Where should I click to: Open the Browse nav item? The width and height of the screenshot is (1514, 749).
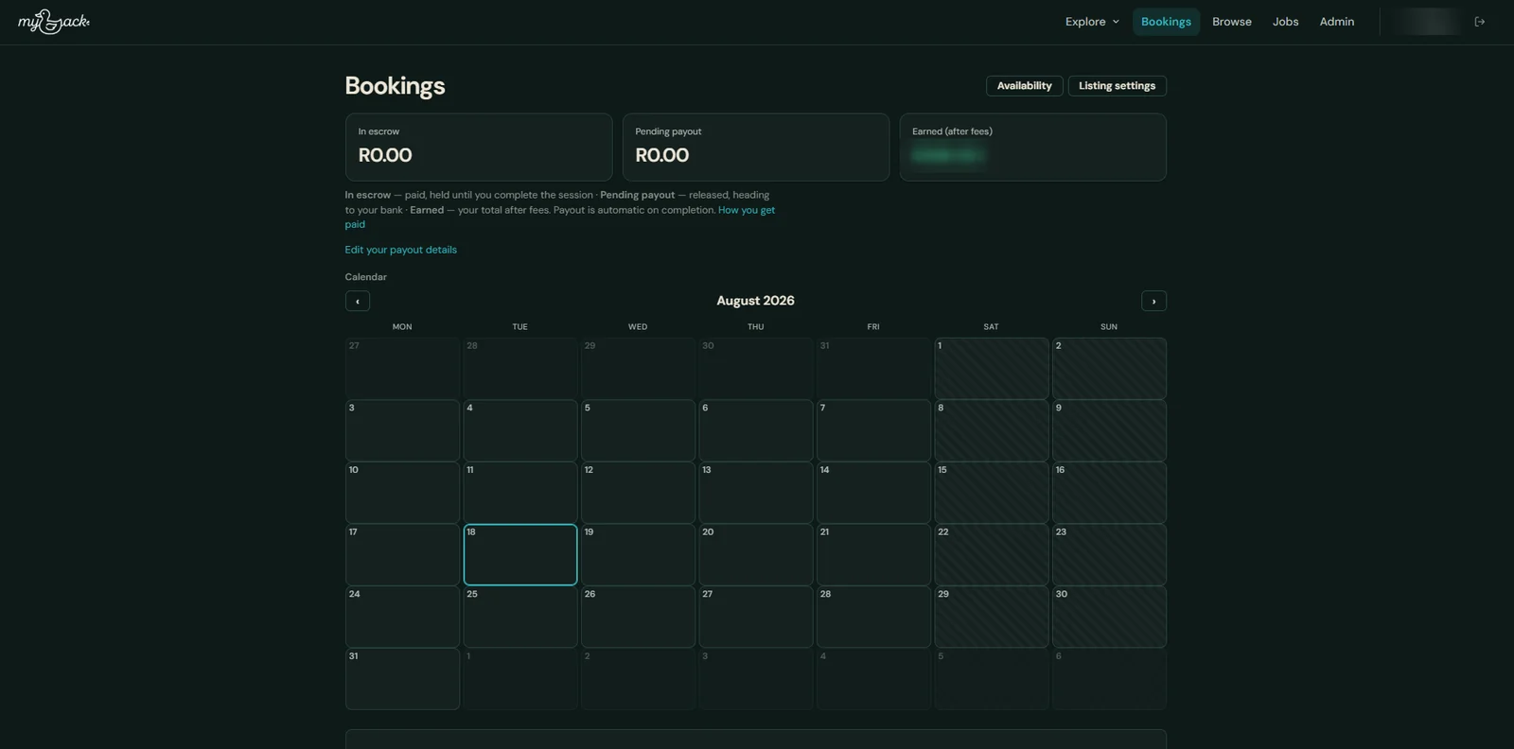click(1232, 22)
